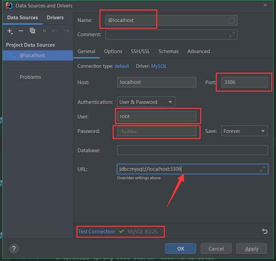Go back with the left arrow icon
This screenshot has height=261, width=276.
click(x=55, y=31)
